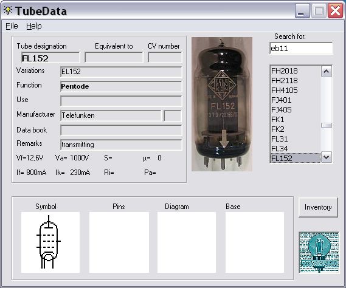Click the tube logo icon below Inventory
This screenshot has height=288, width=346.
pyautogui.click(x=319, y=253)
